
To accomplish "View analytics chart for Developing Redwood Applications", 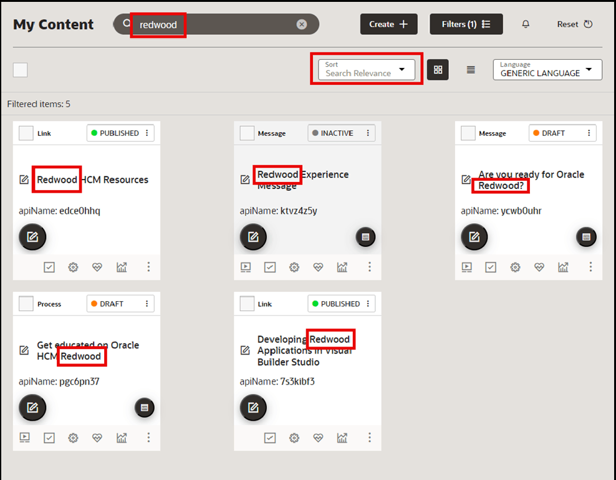I will pyautogui.click(x=342, y=438).
